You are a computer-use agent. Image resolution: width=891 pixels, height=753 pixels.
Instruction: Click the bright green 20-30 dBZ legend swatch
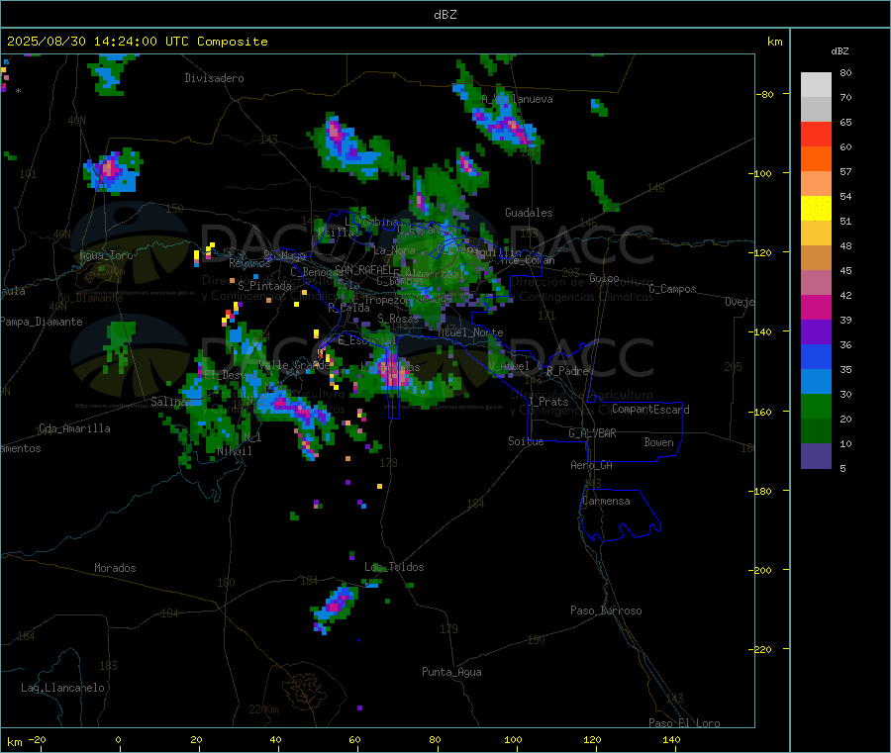tap(816, 407)
